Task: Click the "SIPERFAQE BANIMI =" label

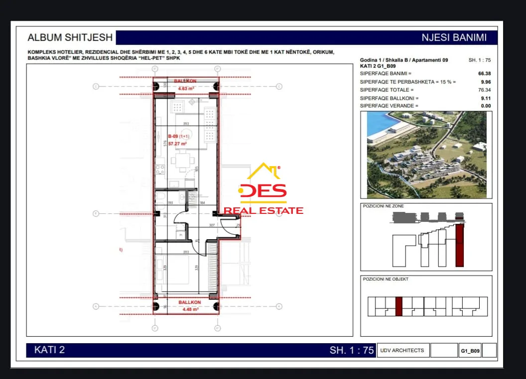Action: tap(386, 74)
